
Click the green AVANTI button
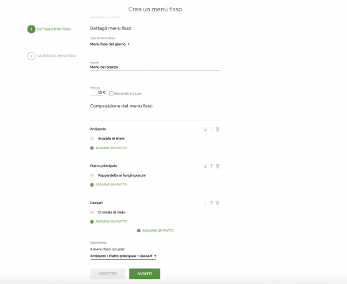(145, 274)
